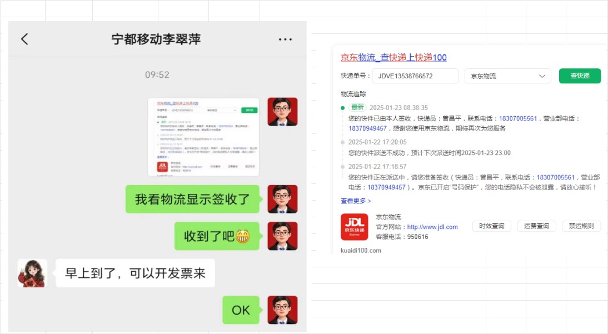Image resolution: width=608 pixels, height=334 pixels.
Task: Tap avatar beside the "收到了吧" message
Action: tap(282, 236)
